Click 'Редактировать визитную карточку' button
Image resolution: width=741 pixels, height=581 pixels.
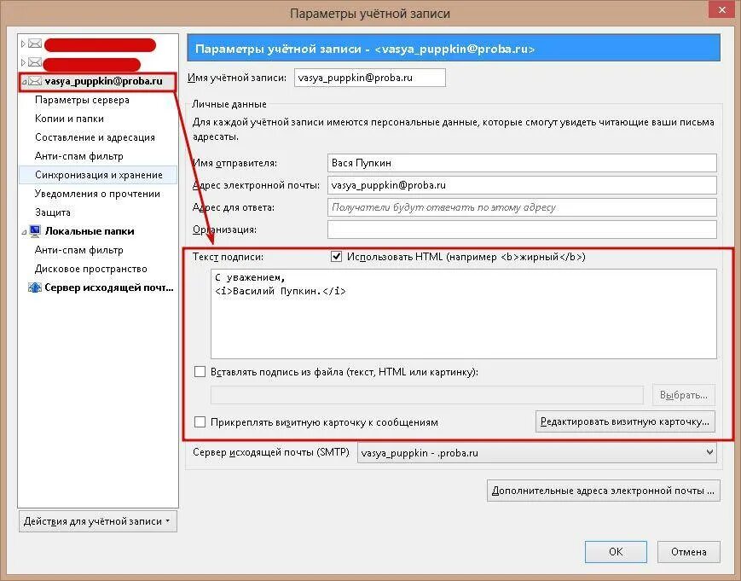click(625, 421)
